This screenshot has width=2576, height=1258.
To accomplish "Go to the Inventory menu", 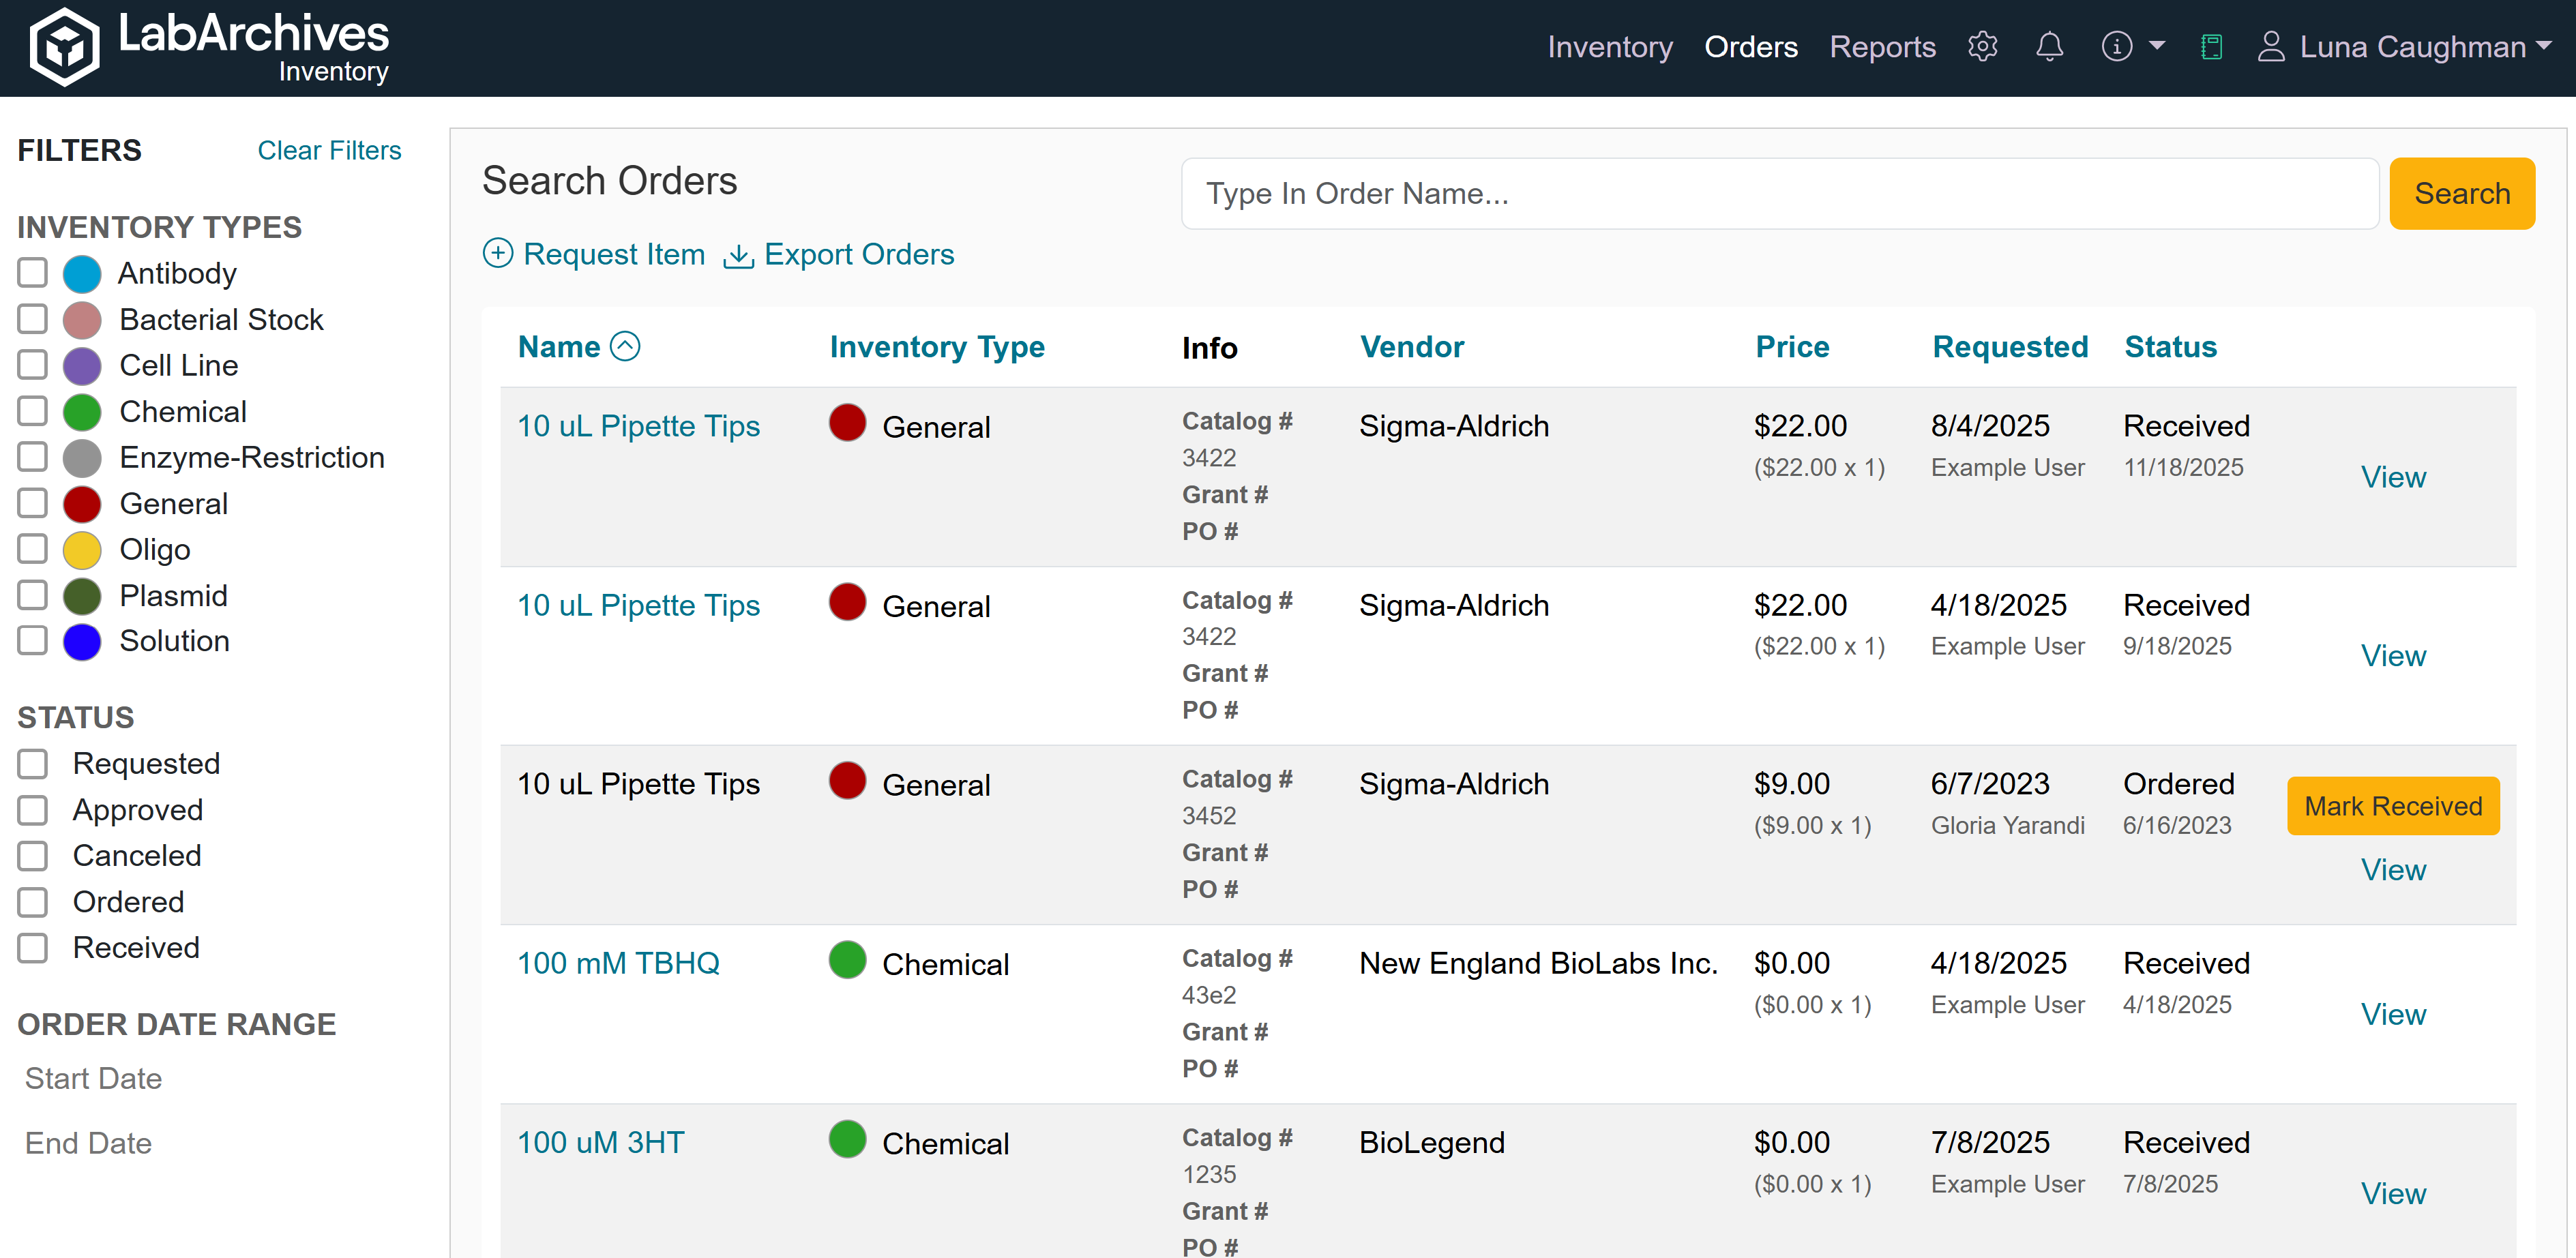I will click(x=1609, y=47).
